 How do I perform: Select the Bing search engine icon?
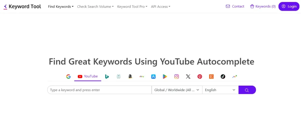(107, 77)
